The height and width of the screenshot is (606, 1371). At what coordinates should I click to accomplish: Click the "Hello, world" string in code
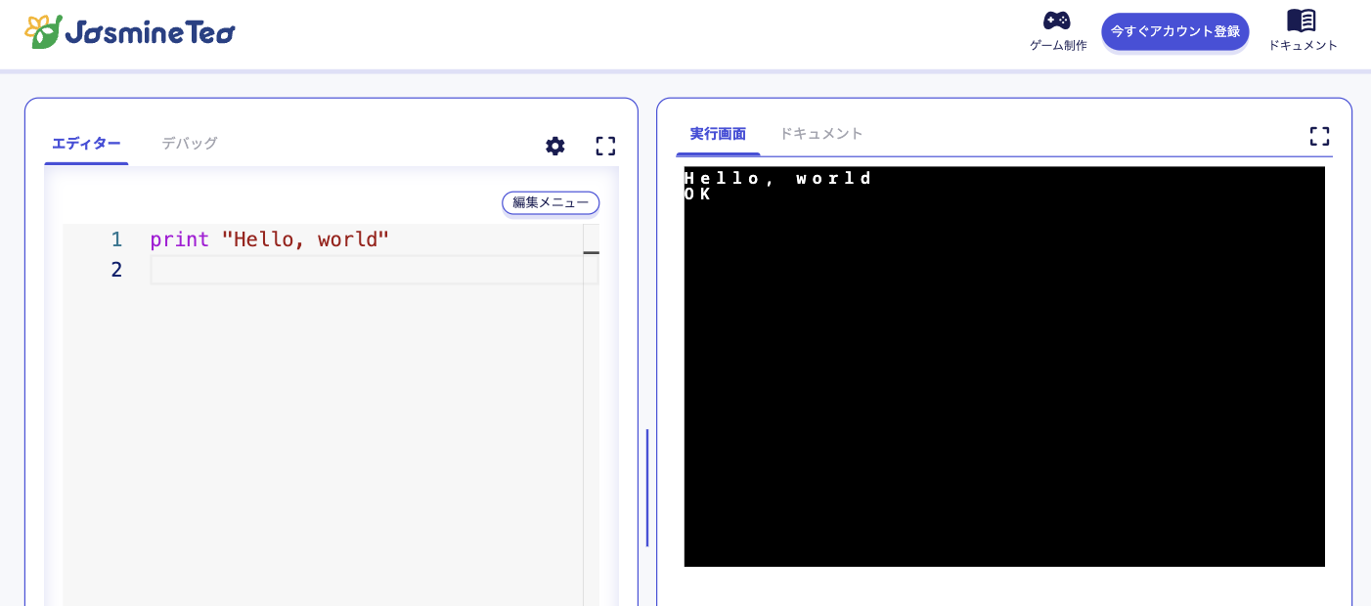305,239
